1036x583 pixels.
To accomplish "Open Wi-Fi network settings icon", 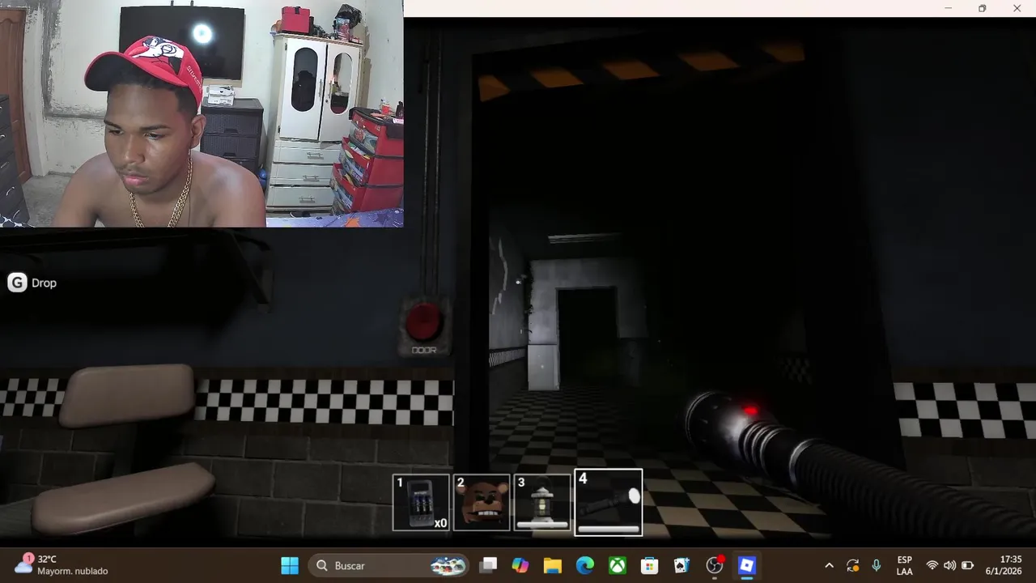I will tap(932, 565).
